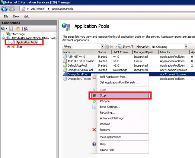Open the File menu
The image size is (195, 158).
tap(6, 16)
